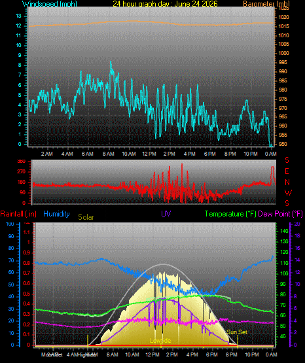Select the UV legend label
Image resolution: width=305 pixels, height=363 pixels.
coord(166,214)
